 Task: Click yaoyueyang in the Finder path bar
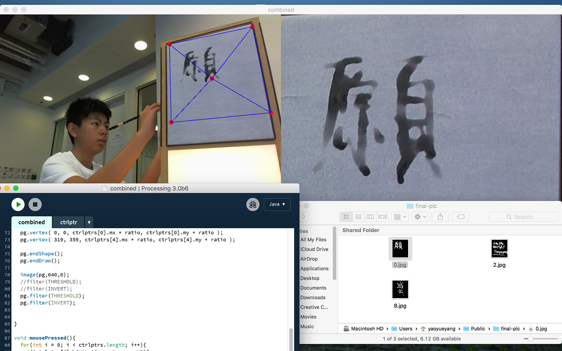pyautogui.click(x=438, y=329)
